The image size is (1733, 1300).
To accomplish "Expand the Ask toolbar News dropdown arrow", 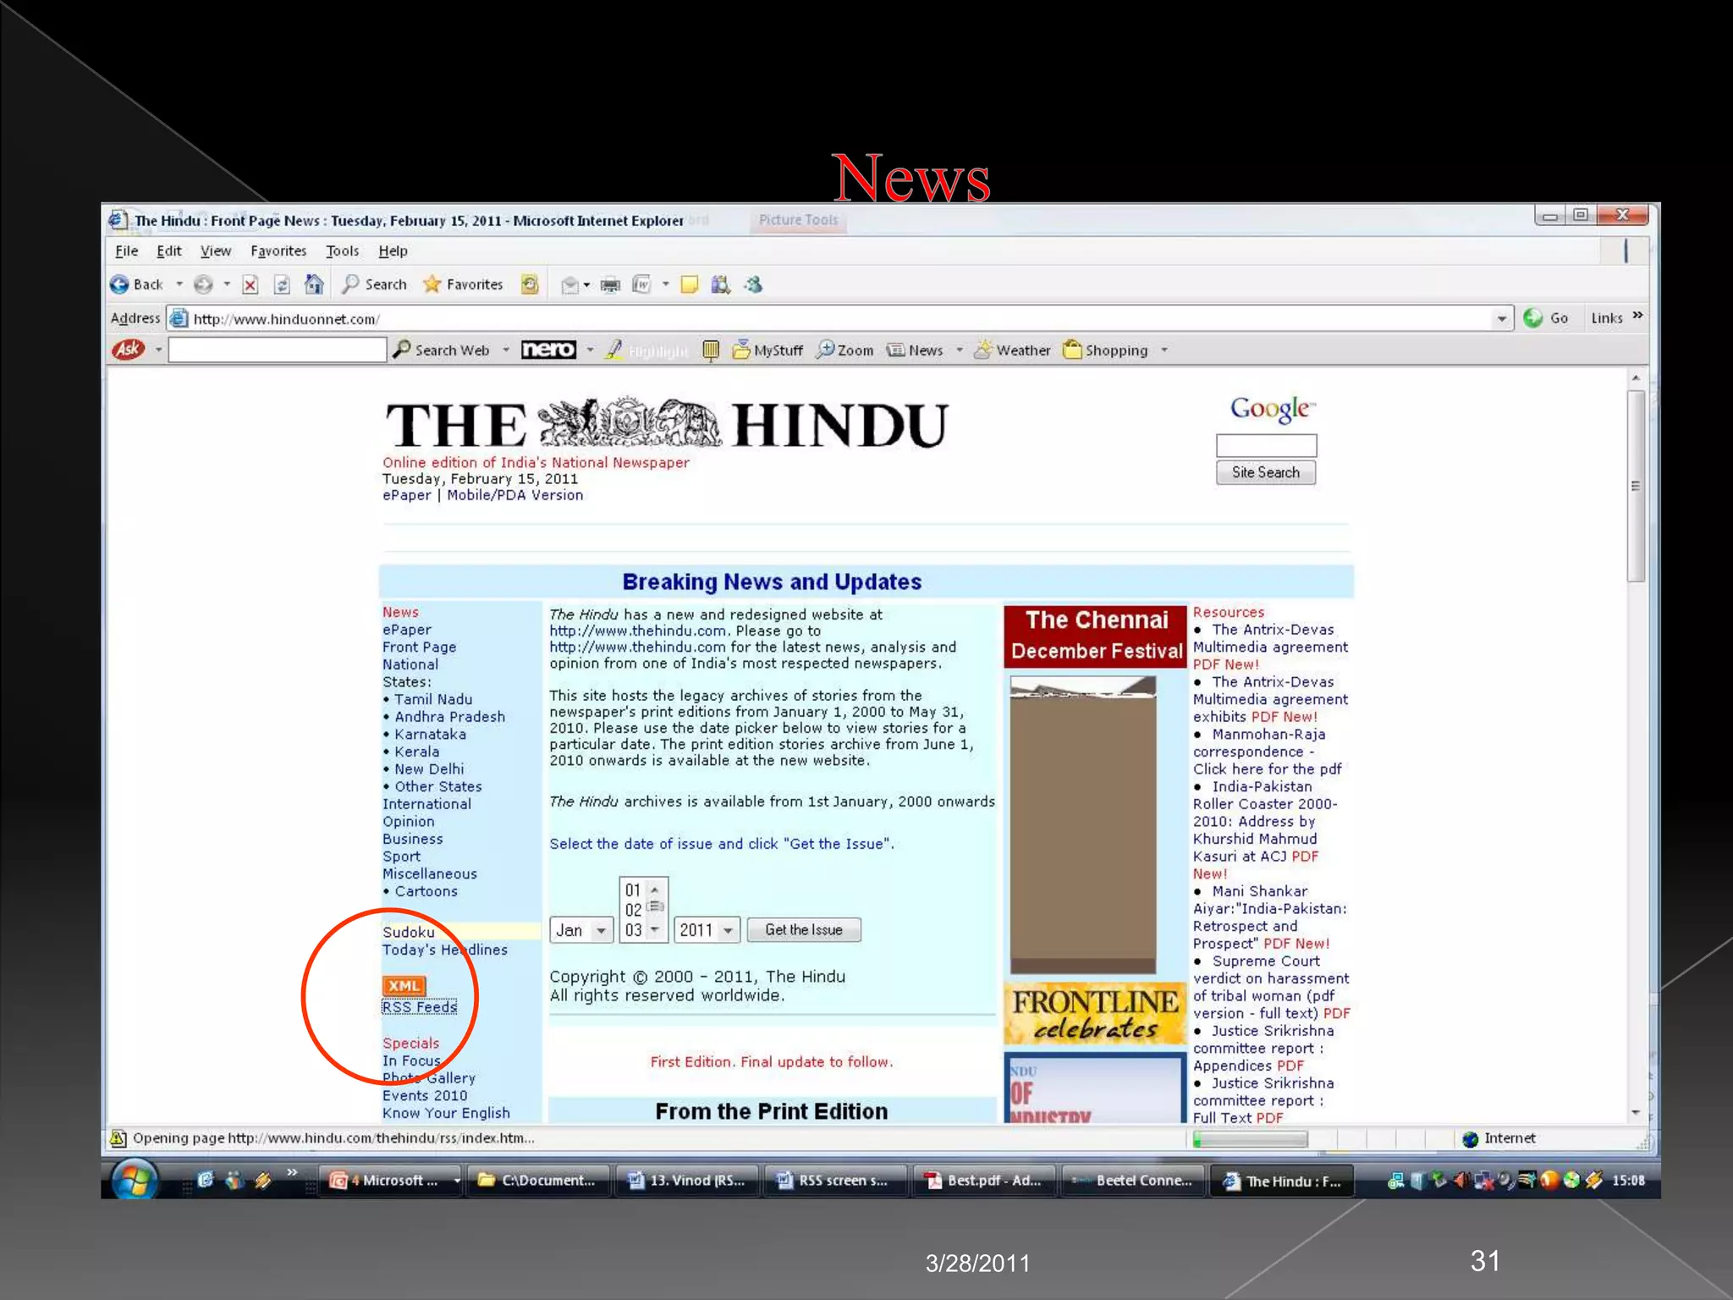I will tap(960, 350).
